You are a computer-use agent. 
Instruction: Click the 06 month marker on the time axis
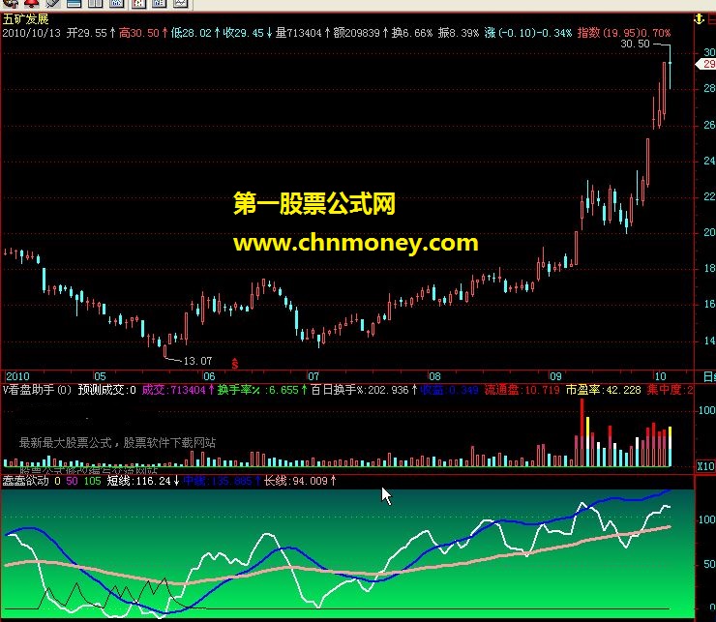click(209, 376)
